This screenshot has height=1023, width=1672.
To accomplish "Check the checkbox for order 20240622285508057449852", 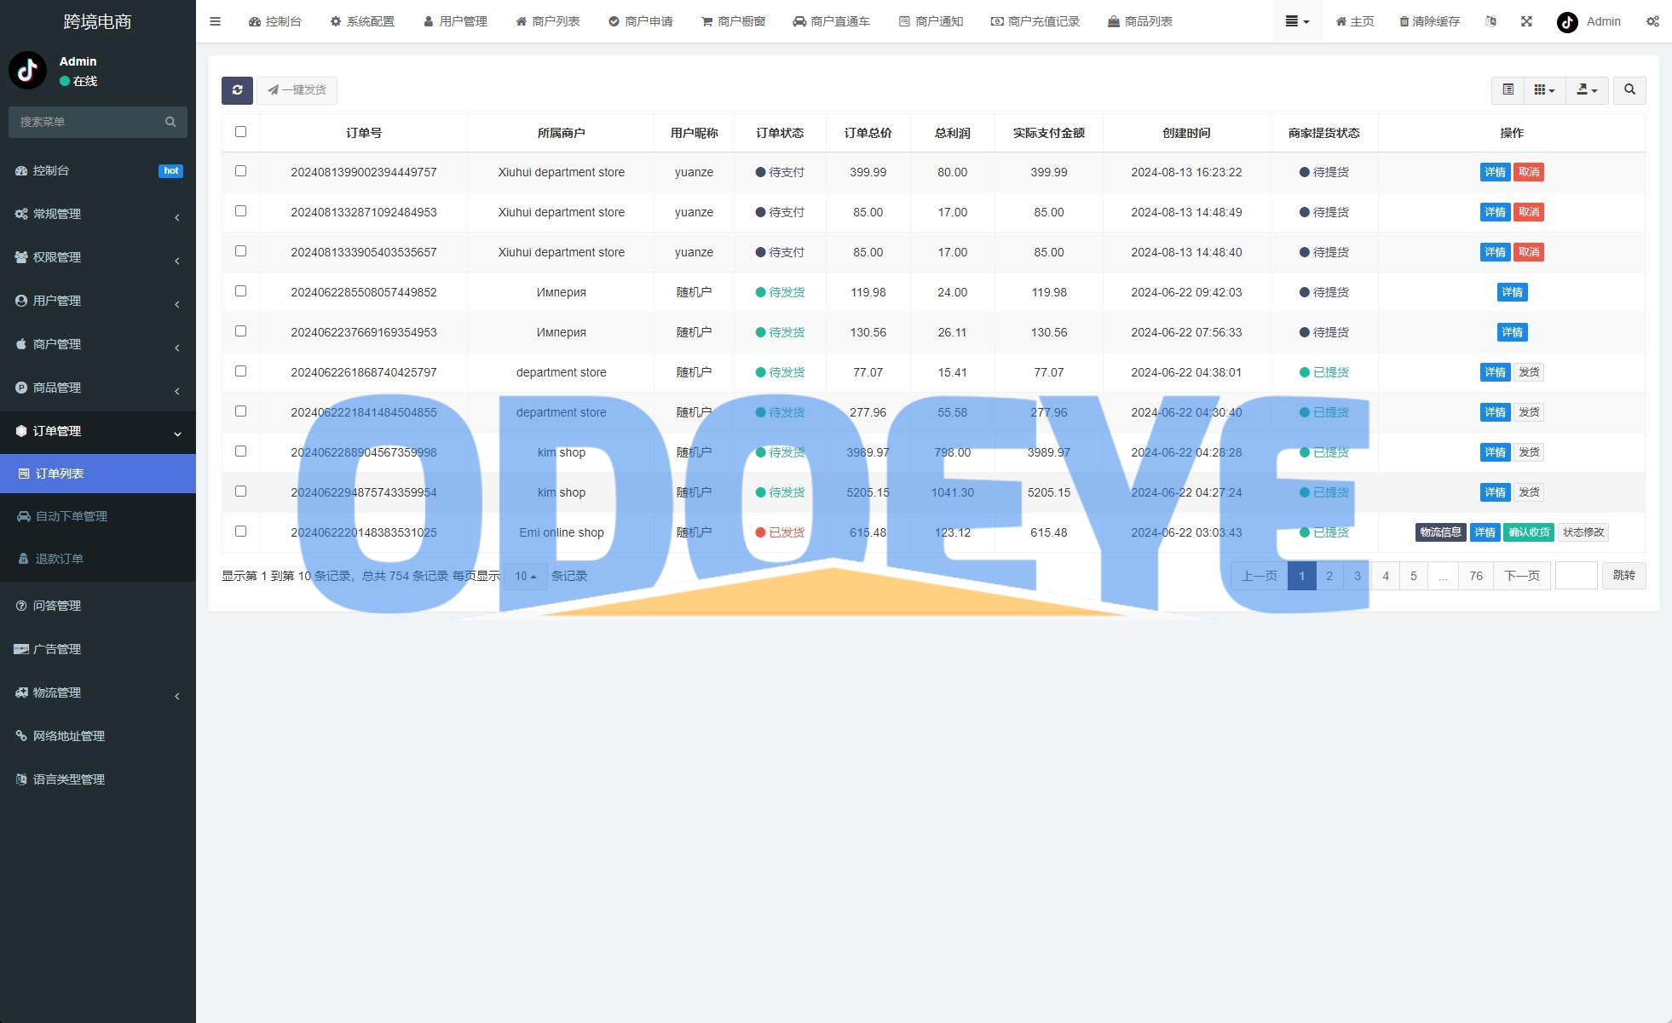I will pyautogui.click(x=241, y=290).
